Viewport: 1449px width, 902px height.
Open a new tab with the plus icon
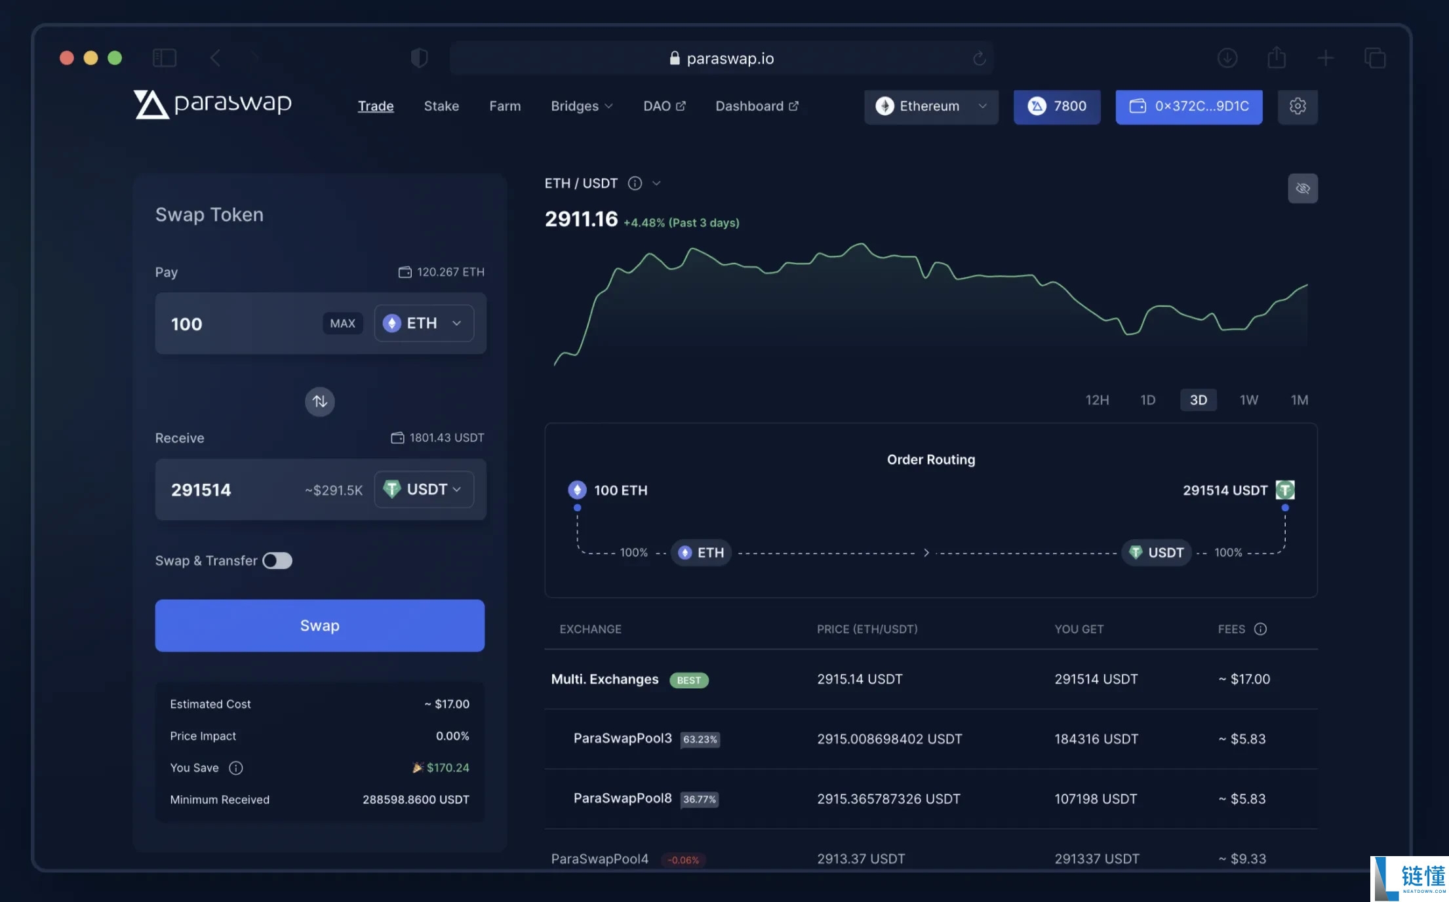[x=1325, y=58]
